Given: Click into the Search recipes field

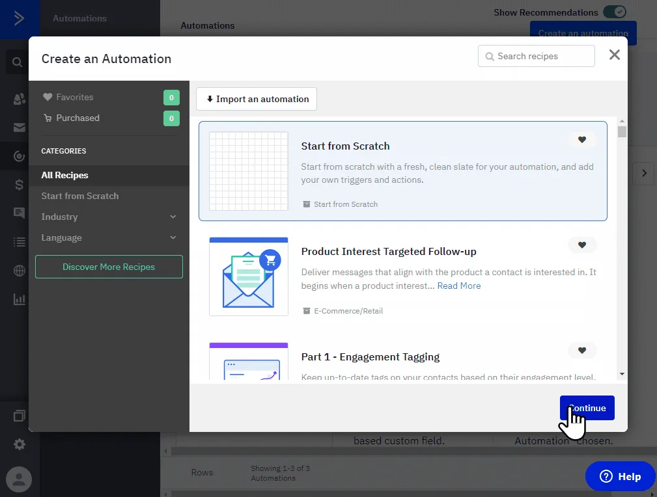Looking at the screenshot, I should (537, 56).
